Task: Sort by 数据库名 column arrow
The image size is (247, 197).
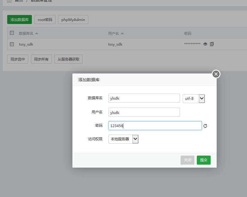Action: [37, 33]
